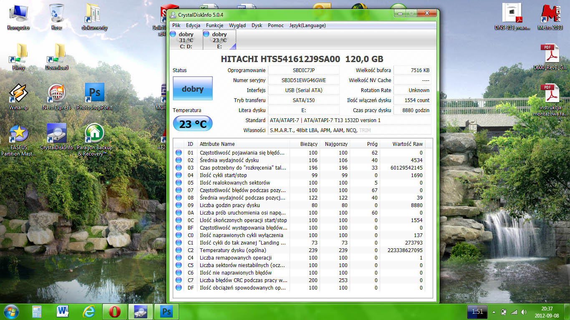The height and width of the screenshot is (320, 570).
Task: Select the 'Liczba remapowanych operacji' row
Action: point(299,258)
